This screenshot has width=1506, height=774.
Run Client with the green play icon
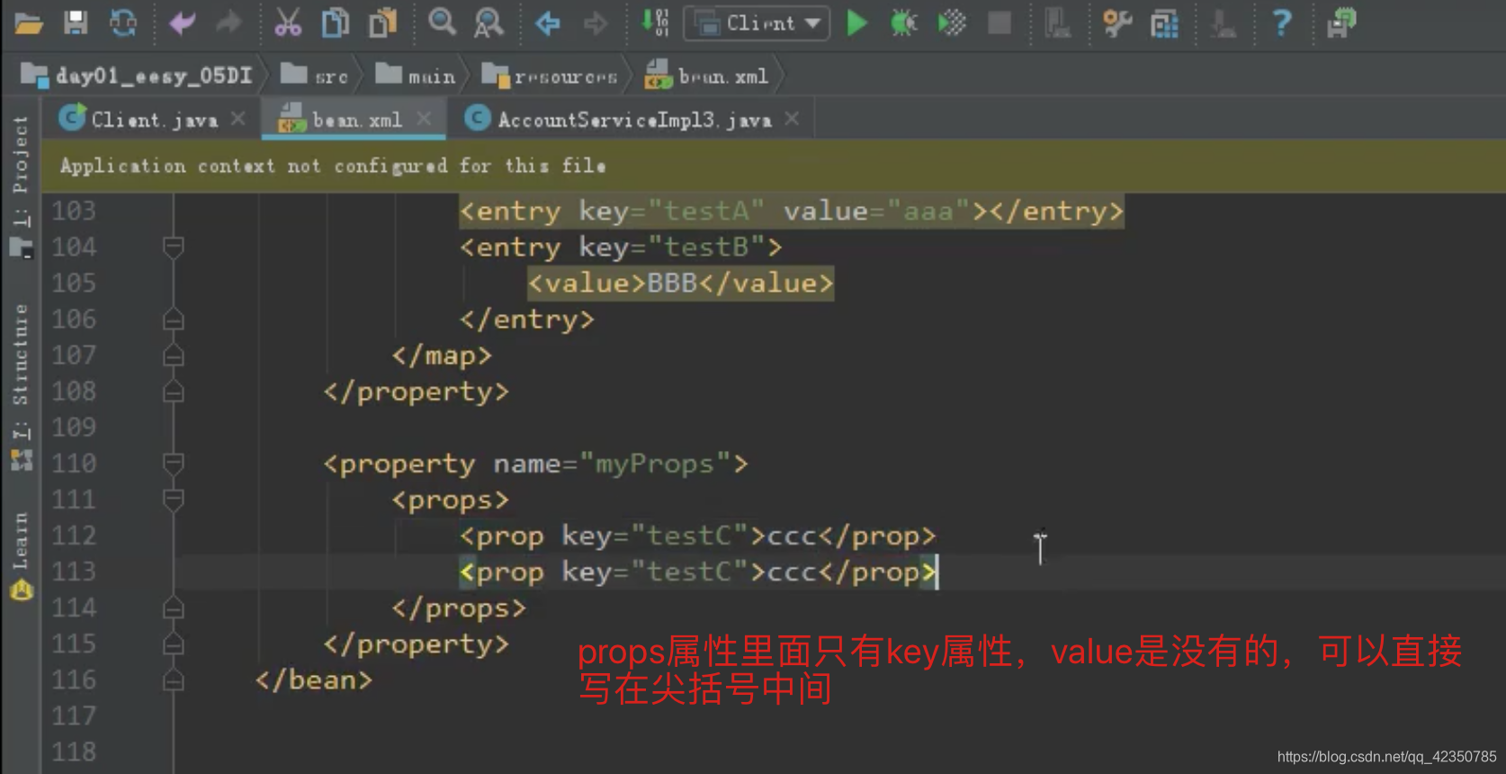tap(856, 22)
